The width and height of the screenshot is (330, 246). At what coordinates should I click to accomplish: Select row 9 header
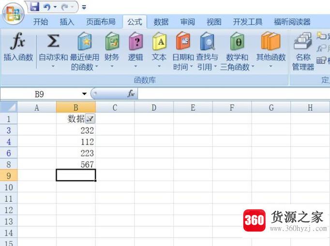point(9,176)
